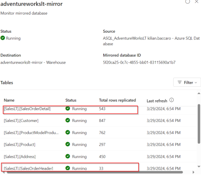Select [SalesLT].[ProductModelProdu... table name

31,133
